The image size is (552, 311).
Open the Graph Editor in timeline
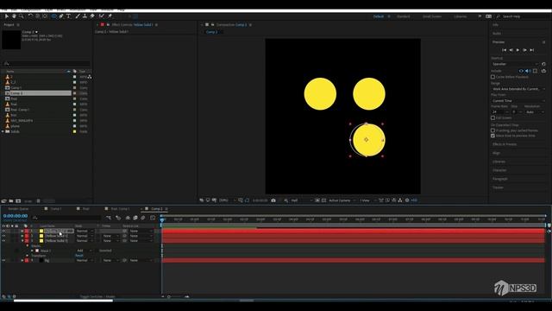coord(153,218)
